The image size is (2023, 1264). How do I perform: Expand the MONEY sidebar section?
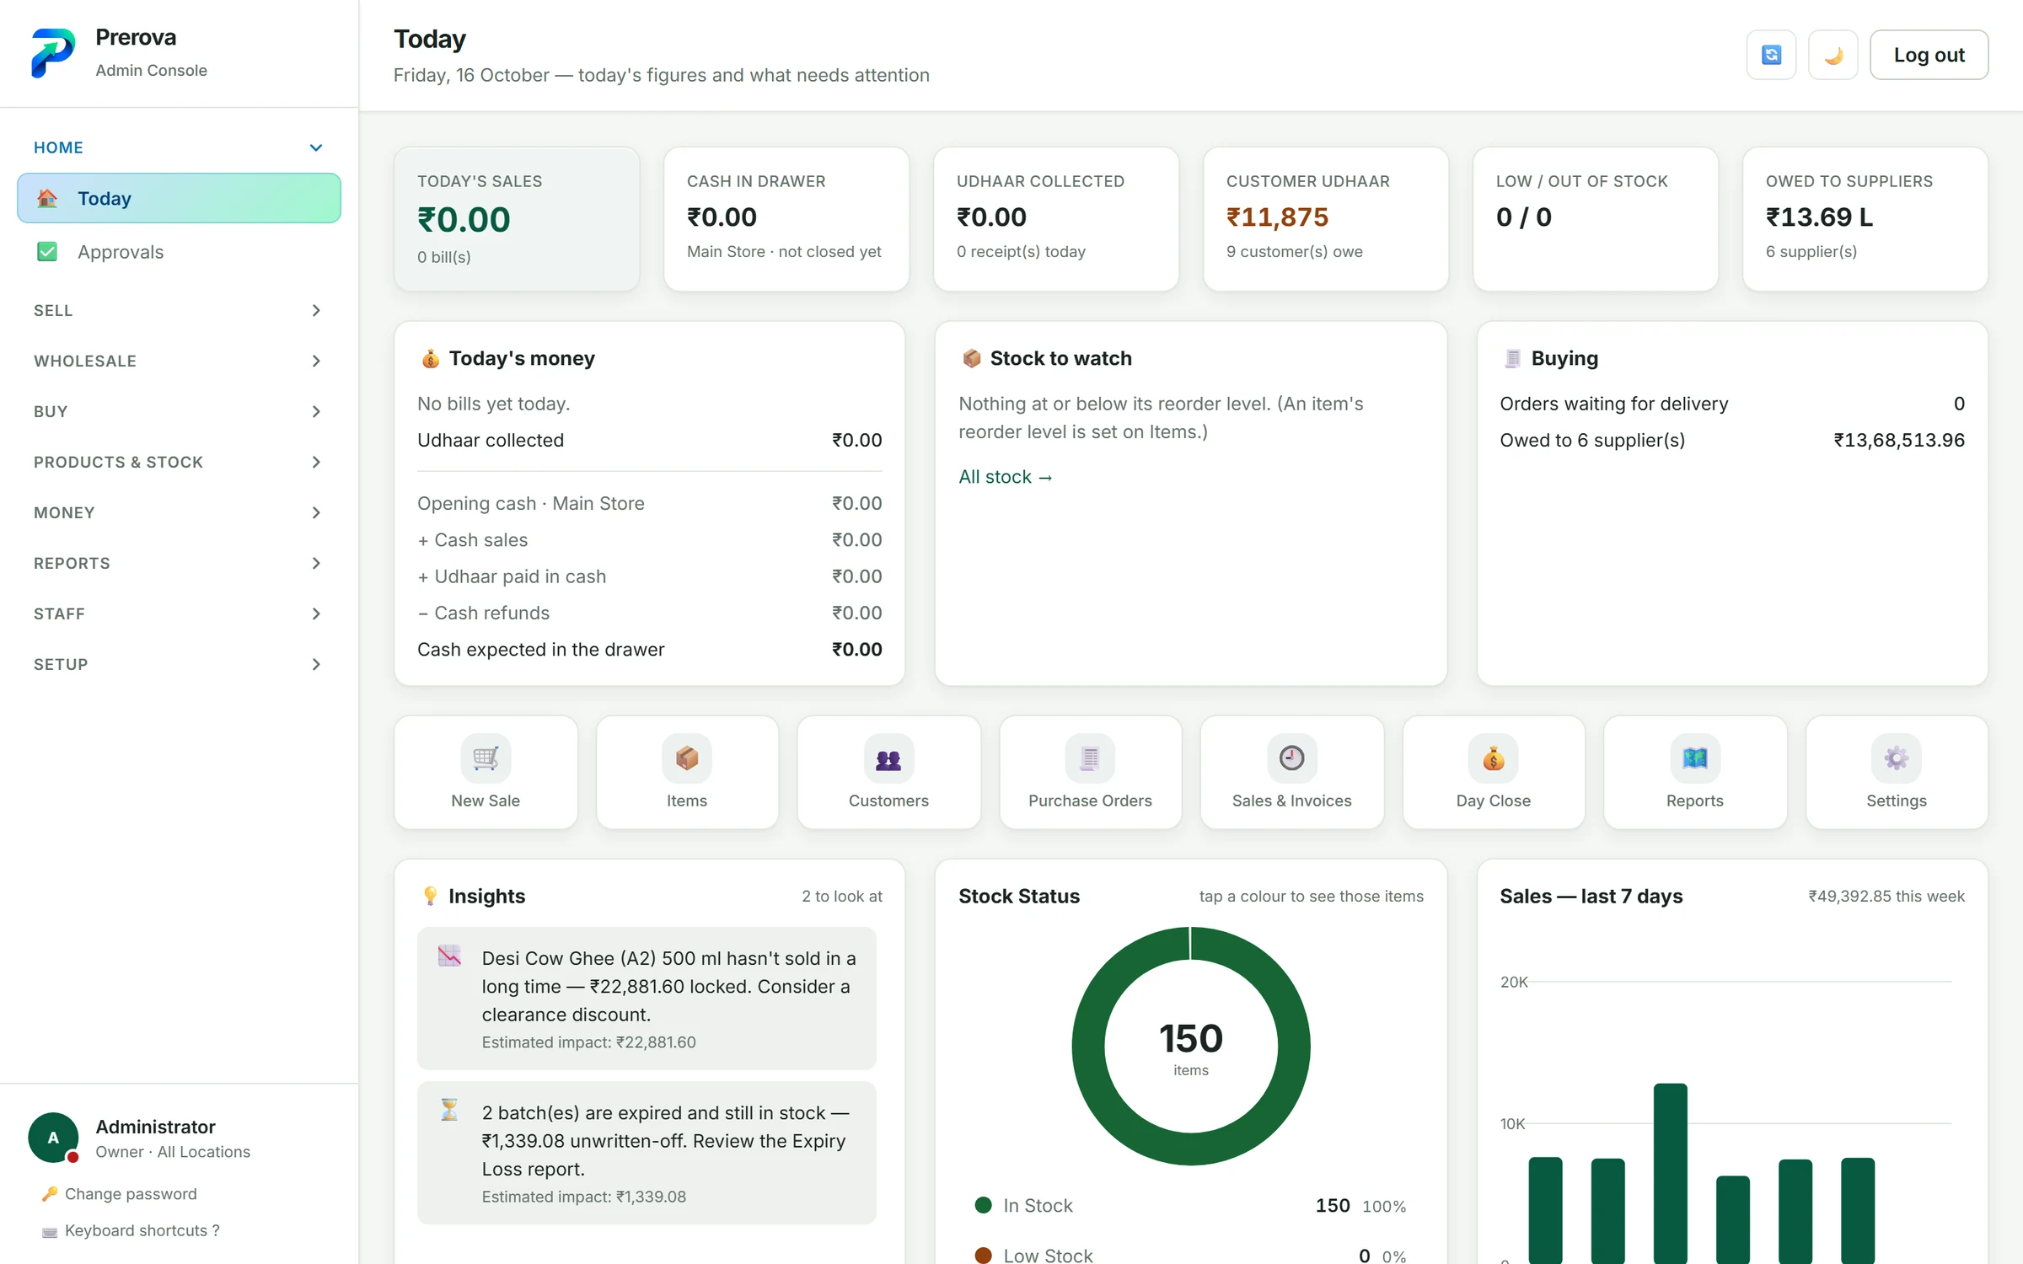[179, 512]
